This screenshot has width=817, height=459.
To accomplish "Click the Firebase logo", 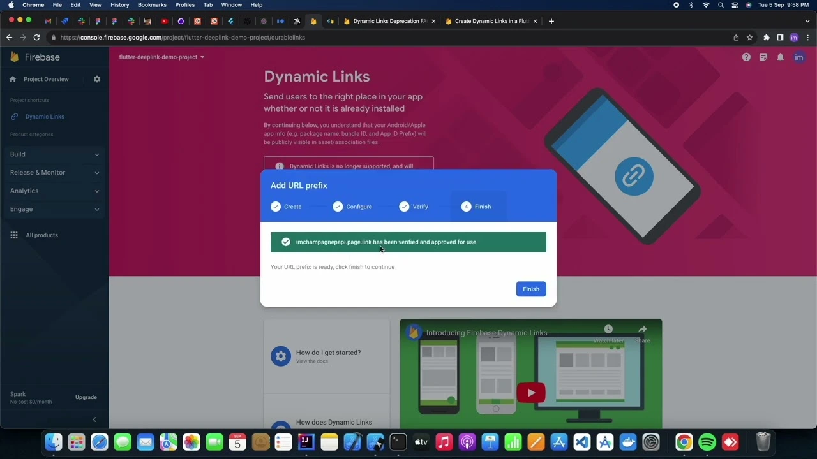I will coord(35,57).
